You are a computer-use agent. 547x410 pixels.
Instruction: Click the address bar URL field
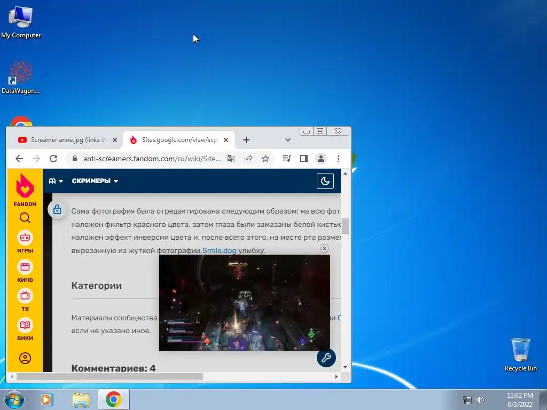click(152, 159)
